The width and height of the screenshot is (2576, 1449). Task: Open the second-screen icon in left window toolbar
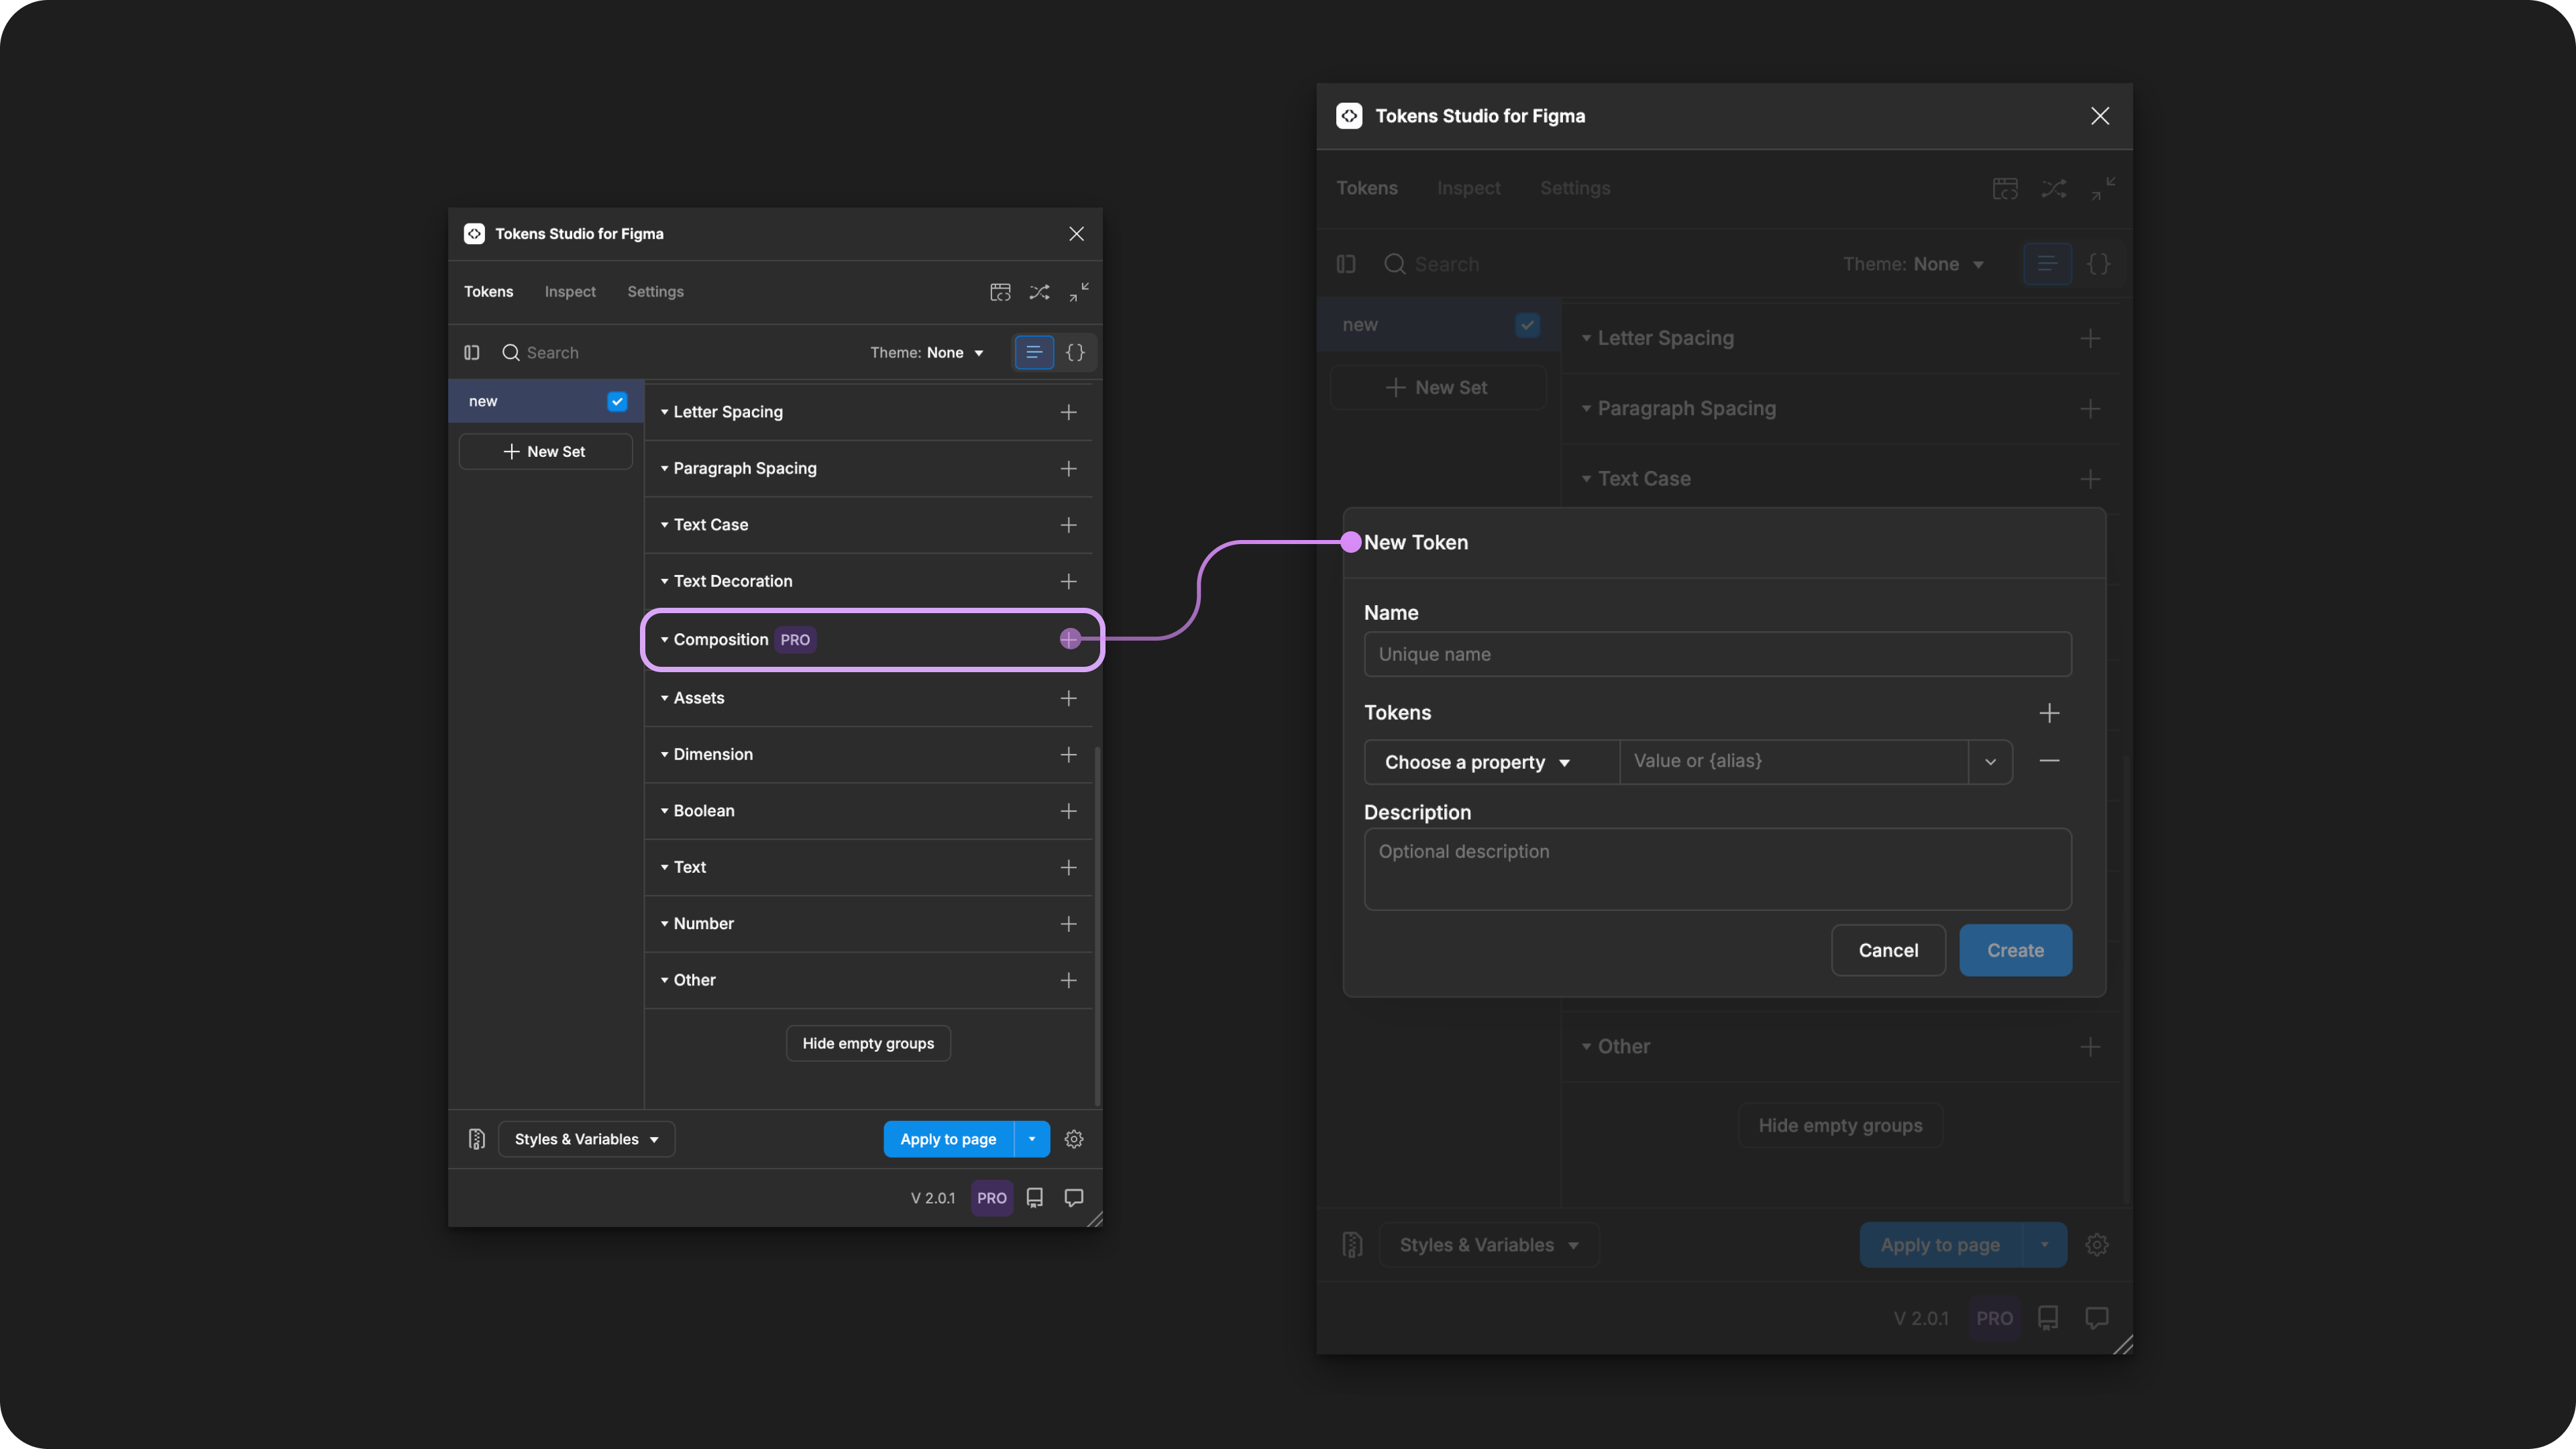1000,292
